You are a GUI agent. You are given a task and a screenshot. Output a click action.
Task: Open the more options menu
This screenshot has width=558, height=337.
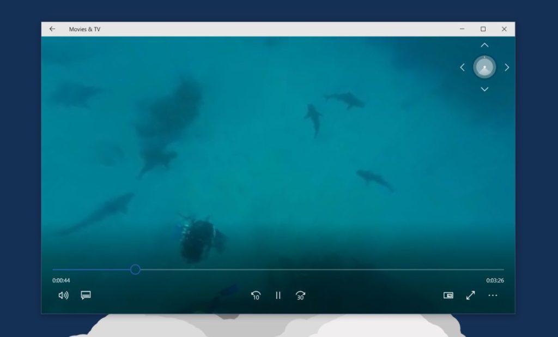(x=493, y=295)
